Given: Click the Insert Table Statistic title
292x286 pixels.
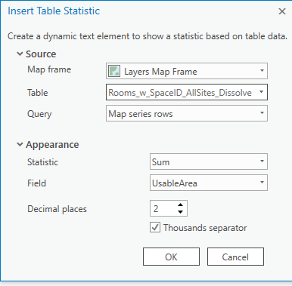Looking at the screenshot, I should (x=54, y=11).
